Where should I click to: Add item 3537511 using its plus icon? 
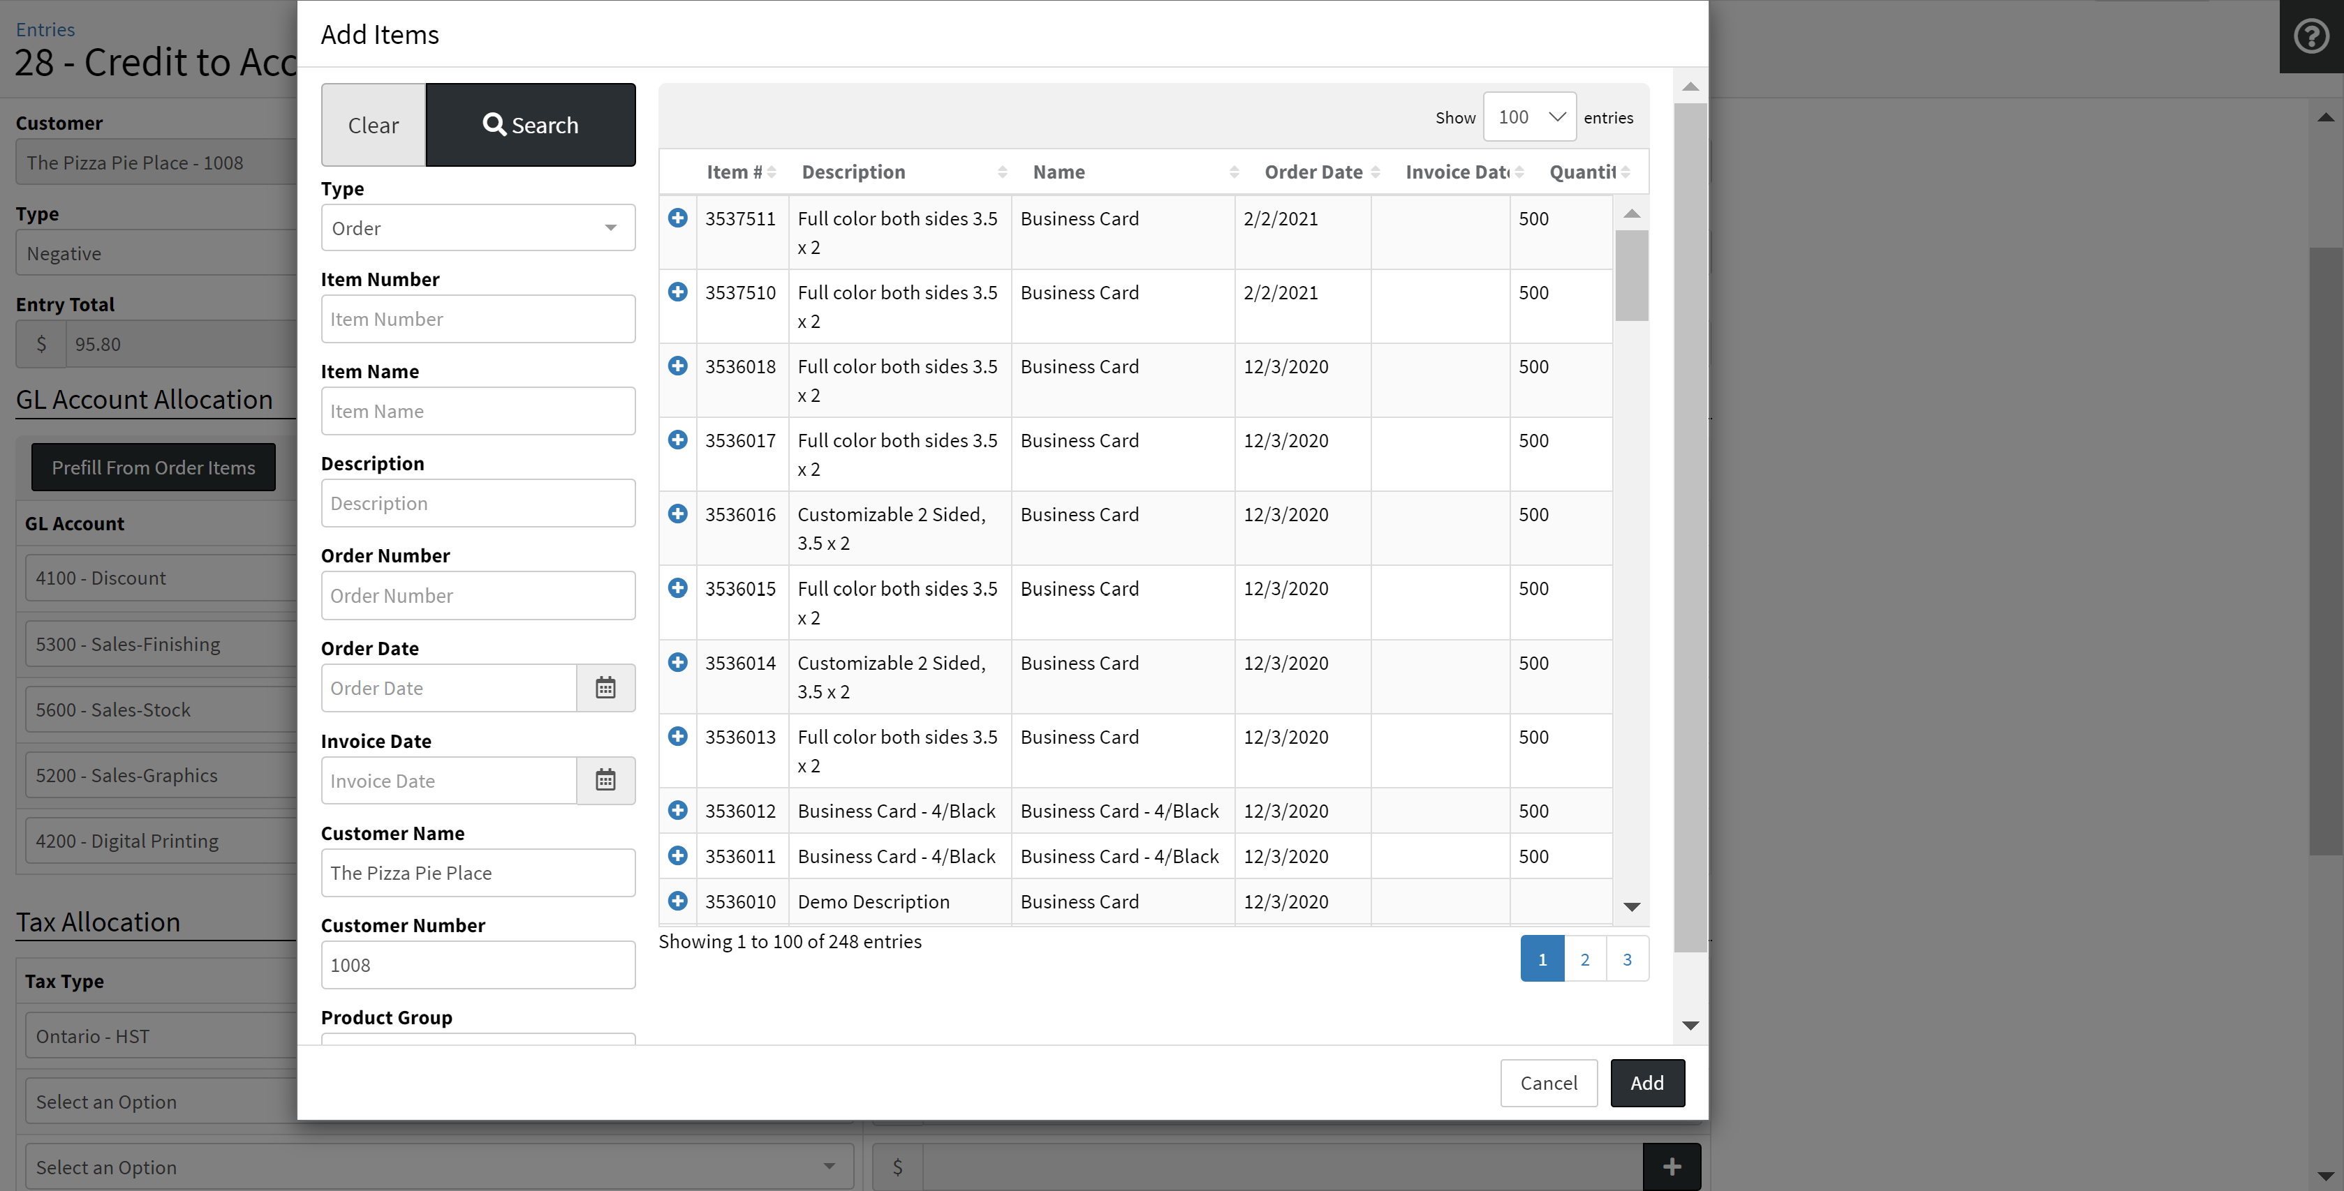(677, 218)
